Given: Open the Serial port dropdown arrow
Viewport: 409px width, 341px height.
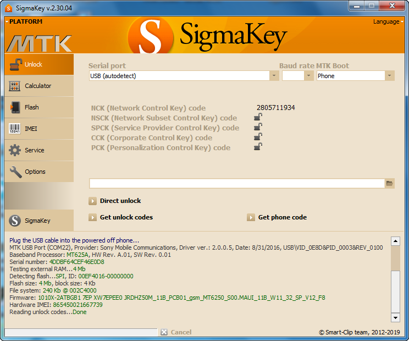Looking at the screenshot, I should 274,76.
